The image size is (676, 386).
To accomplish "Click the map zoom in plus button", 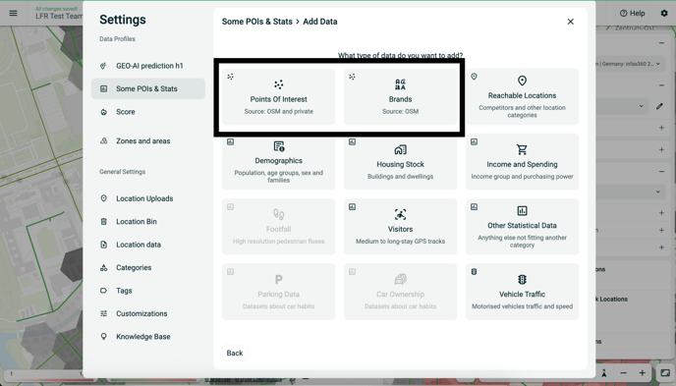I will (643, 373).
